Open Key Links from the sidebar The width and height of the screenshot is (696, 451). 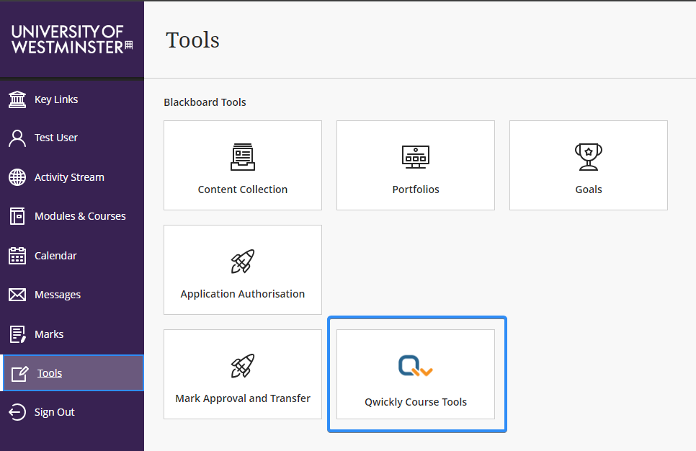click(56, 99)
